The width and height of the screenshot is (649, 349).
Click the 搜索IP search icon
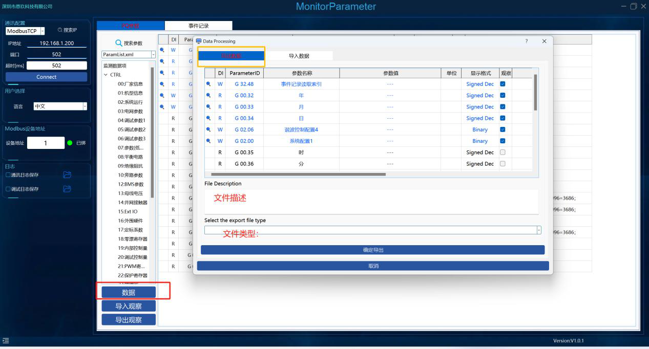coord(60,30)
